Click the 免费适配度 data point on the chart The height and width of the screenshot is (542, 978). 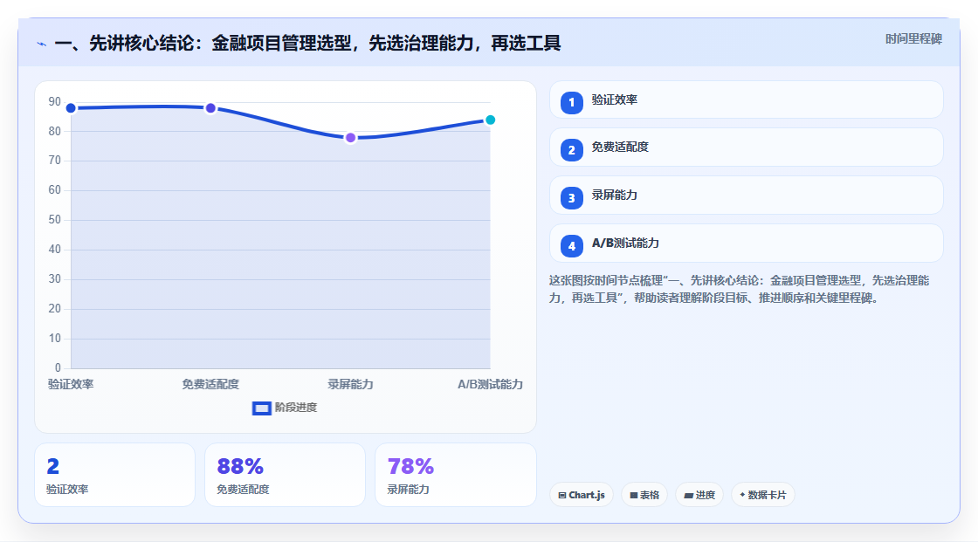[210, 108]
